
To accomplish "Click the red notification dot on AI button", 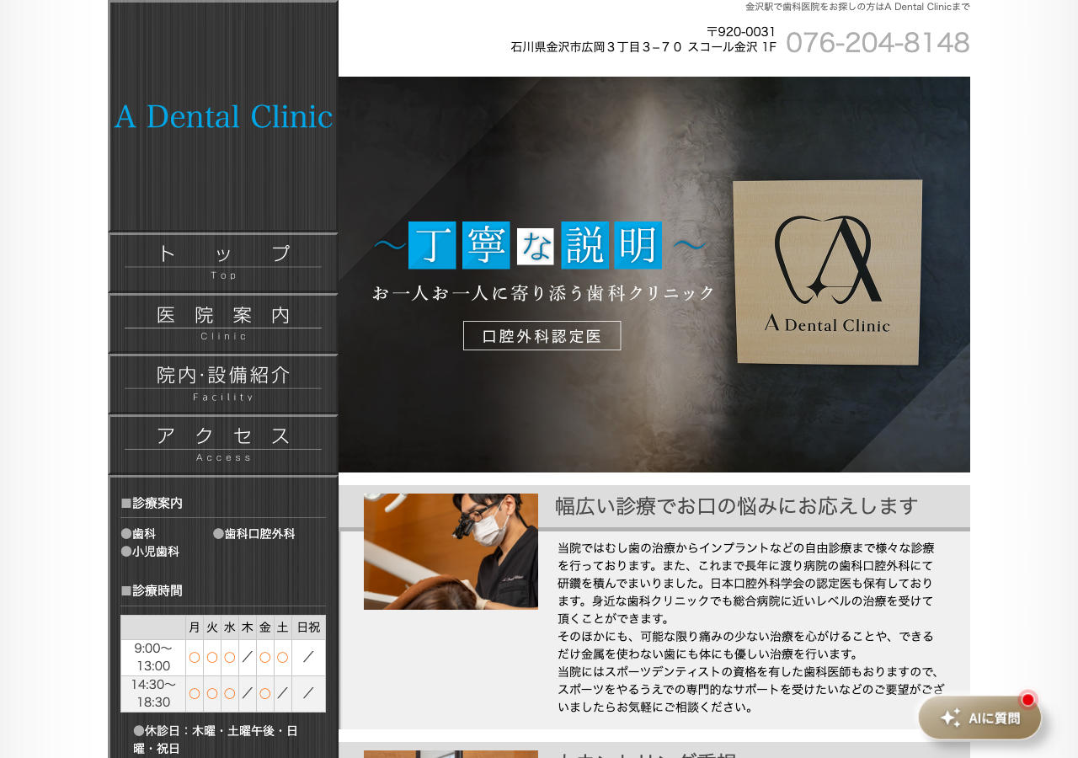I will pos(1027,699).
